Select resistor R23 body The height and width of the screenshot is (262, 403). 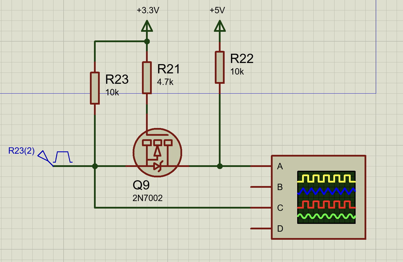[95, 88]
